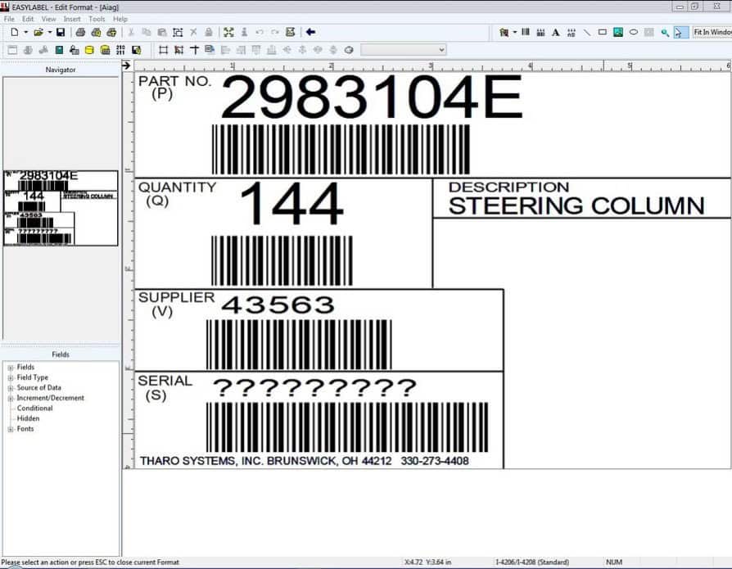Open the File menu
This screenshot has height=569, width=732.
tap(9, 19)
